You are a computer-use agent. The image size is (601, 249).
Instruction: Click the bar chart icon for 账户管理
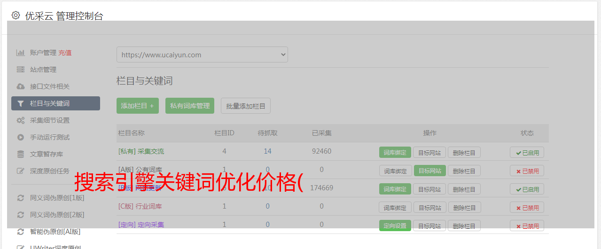click(20, 53)
